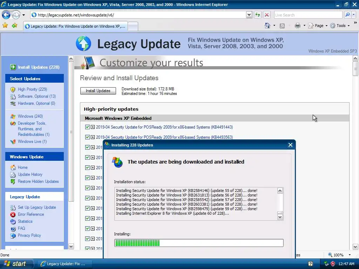Click the Install Updates button
Image resolution: width=359 pixels, height=269 pixels.
pos(98,91)
